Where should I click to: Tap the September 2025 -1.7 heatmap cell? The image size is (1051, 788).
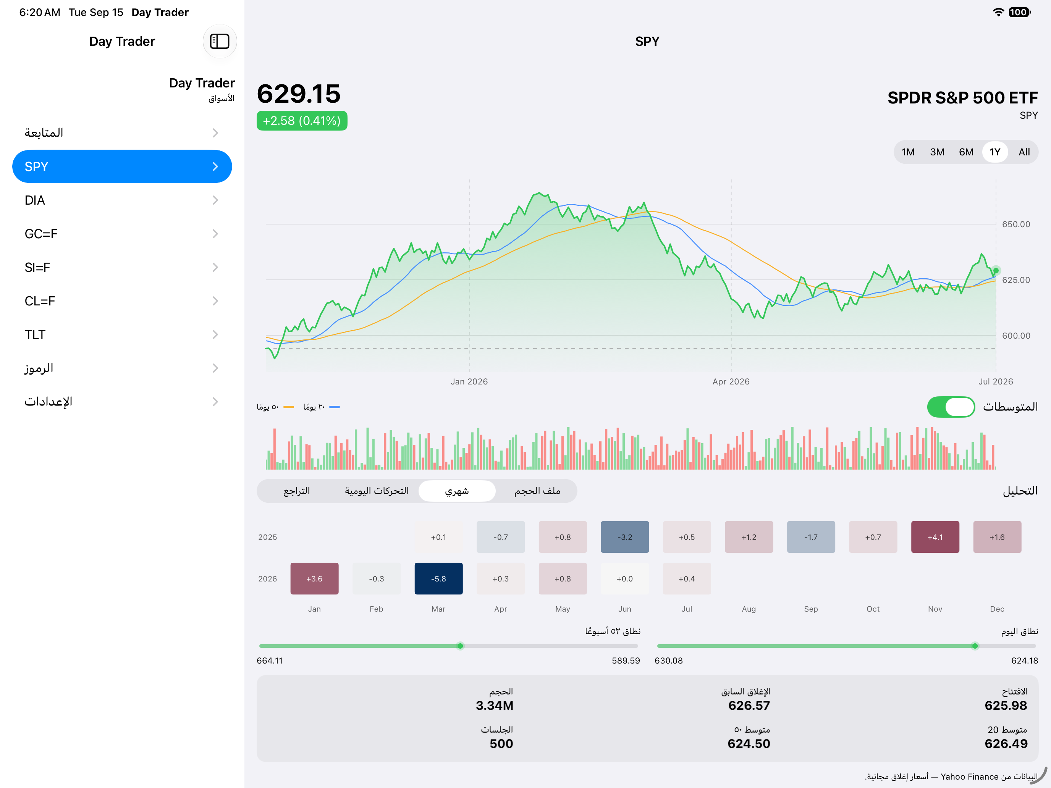[x=810, y=537]
